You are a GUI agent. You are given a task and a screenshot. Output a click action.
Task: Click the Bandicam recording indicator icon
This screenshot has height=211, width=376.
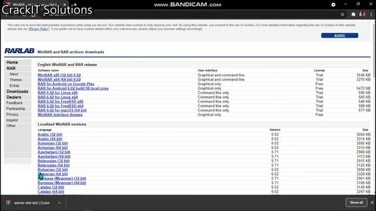(x=333, y=5)
